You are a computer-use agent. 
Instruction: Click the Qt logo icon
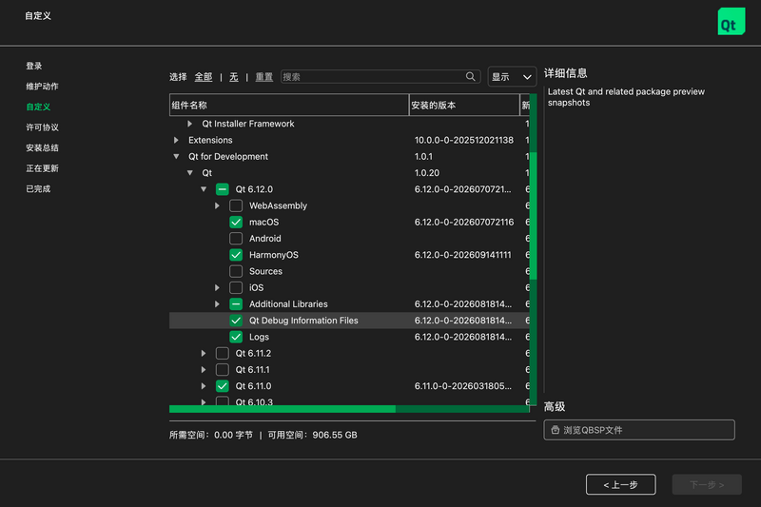tap(731, 21)
